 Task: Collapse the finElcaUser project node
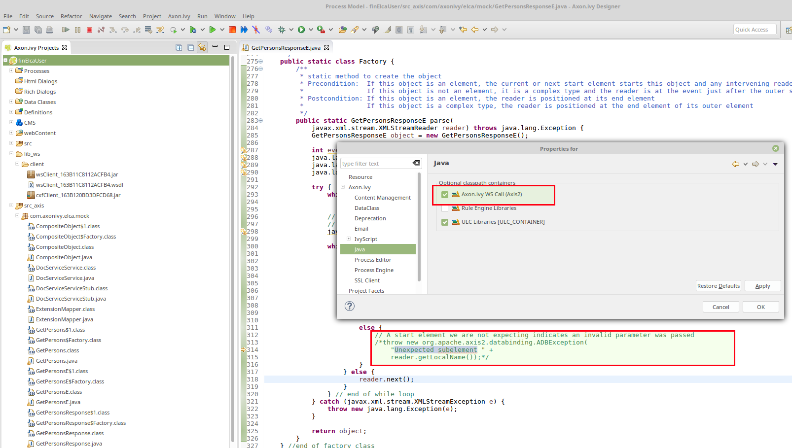click(5, 60)
